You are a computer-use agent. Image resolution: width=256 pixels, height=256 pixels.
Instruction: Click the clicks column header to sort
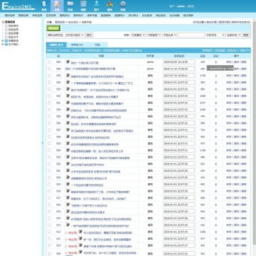click(202, 56)
